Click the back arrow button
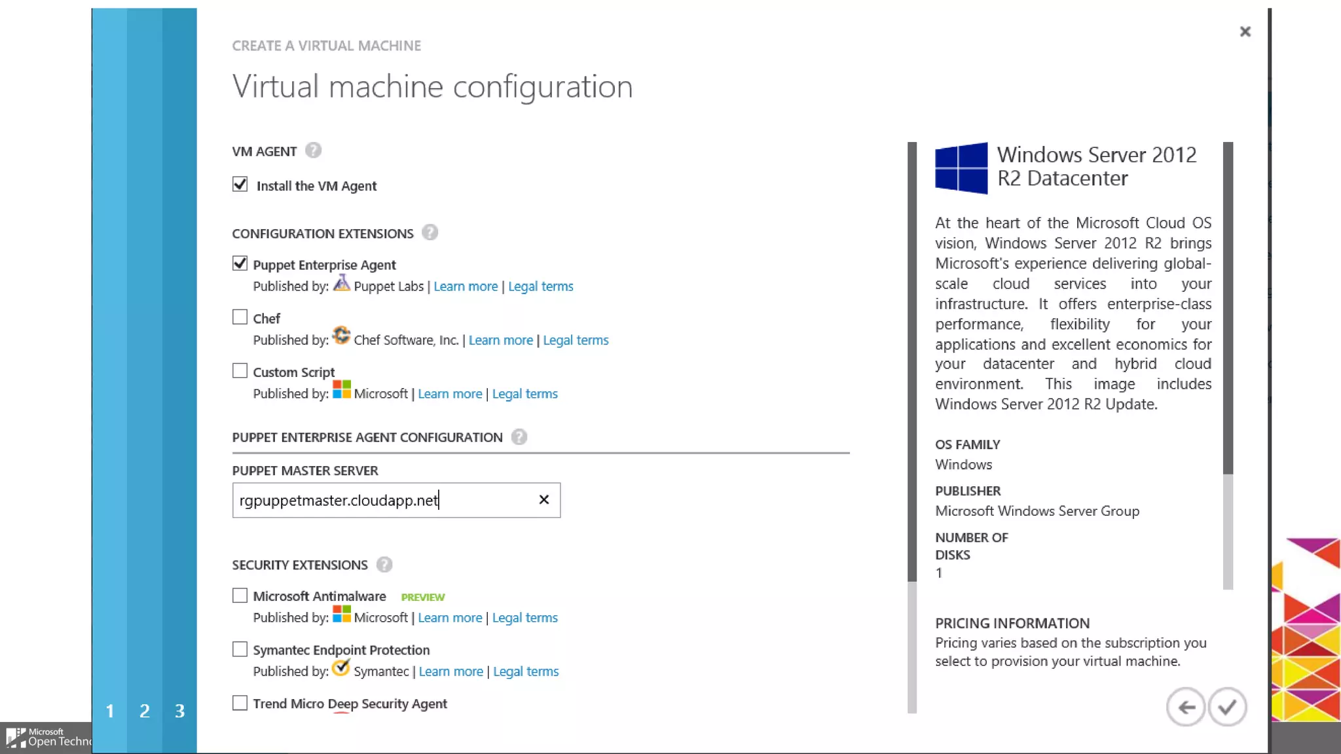The image size is (1341, 754). pyautogui.click(x=1186, y=707)
